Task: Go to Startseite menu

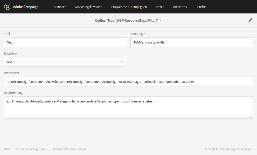Action: coord(60,7)
